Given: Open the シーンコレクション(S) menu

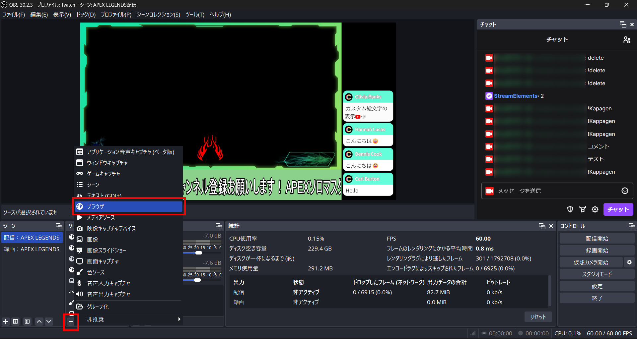Looking at the screenshot, I should point(158,15).
